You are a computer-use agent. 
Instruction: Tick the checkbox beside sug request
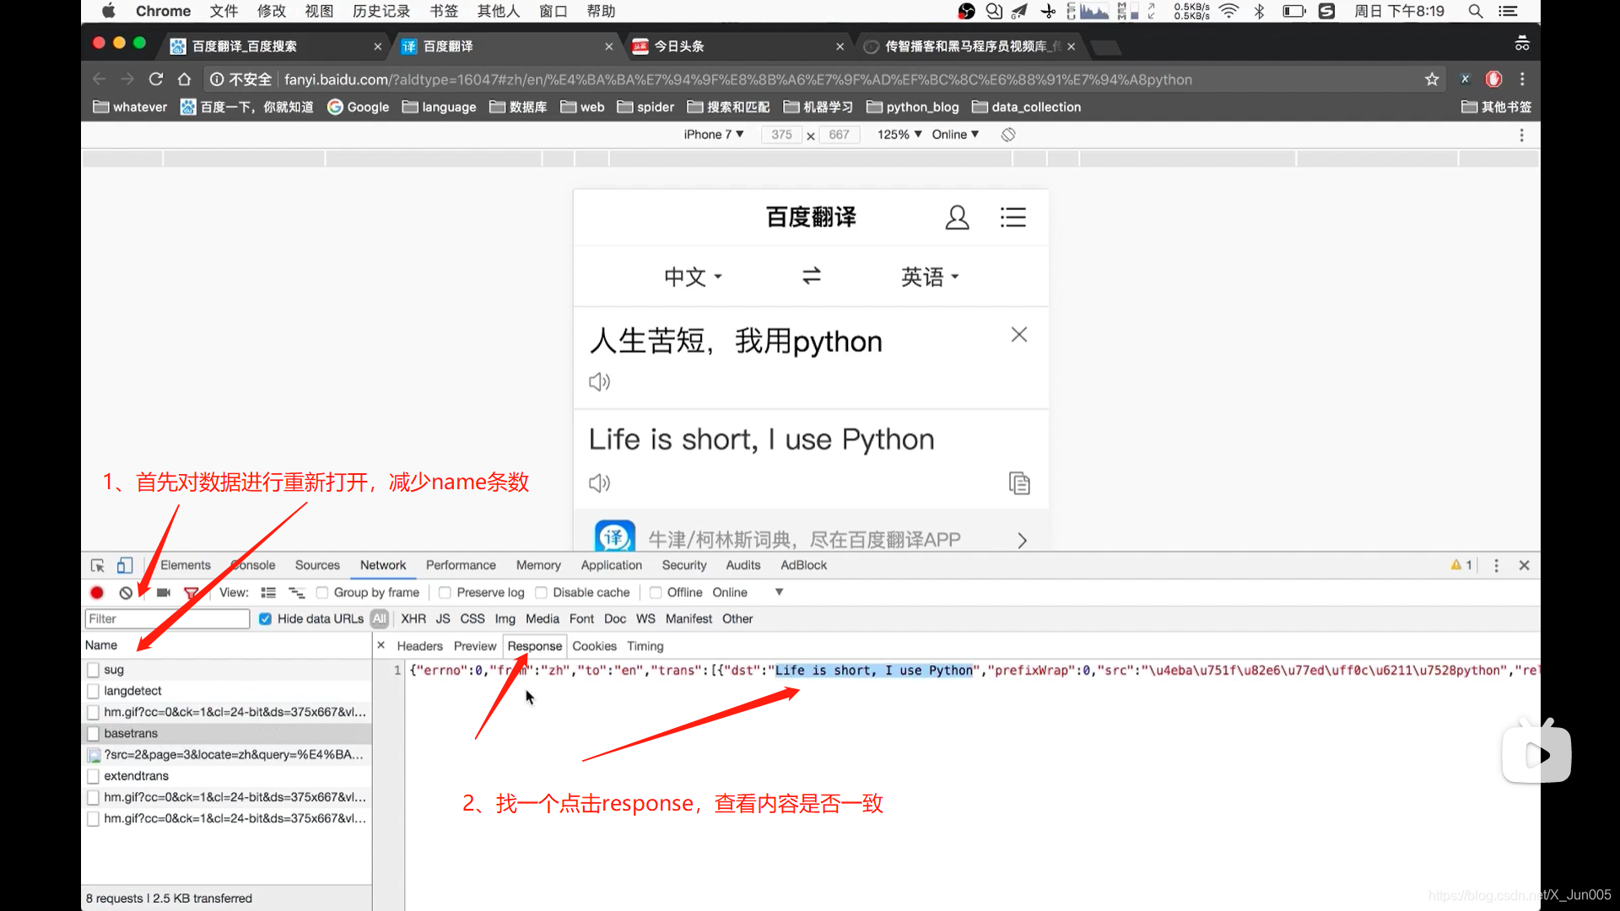click(94, 670)
